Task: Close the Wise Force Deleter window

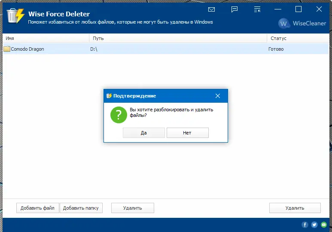Action: tap(319, 9)
